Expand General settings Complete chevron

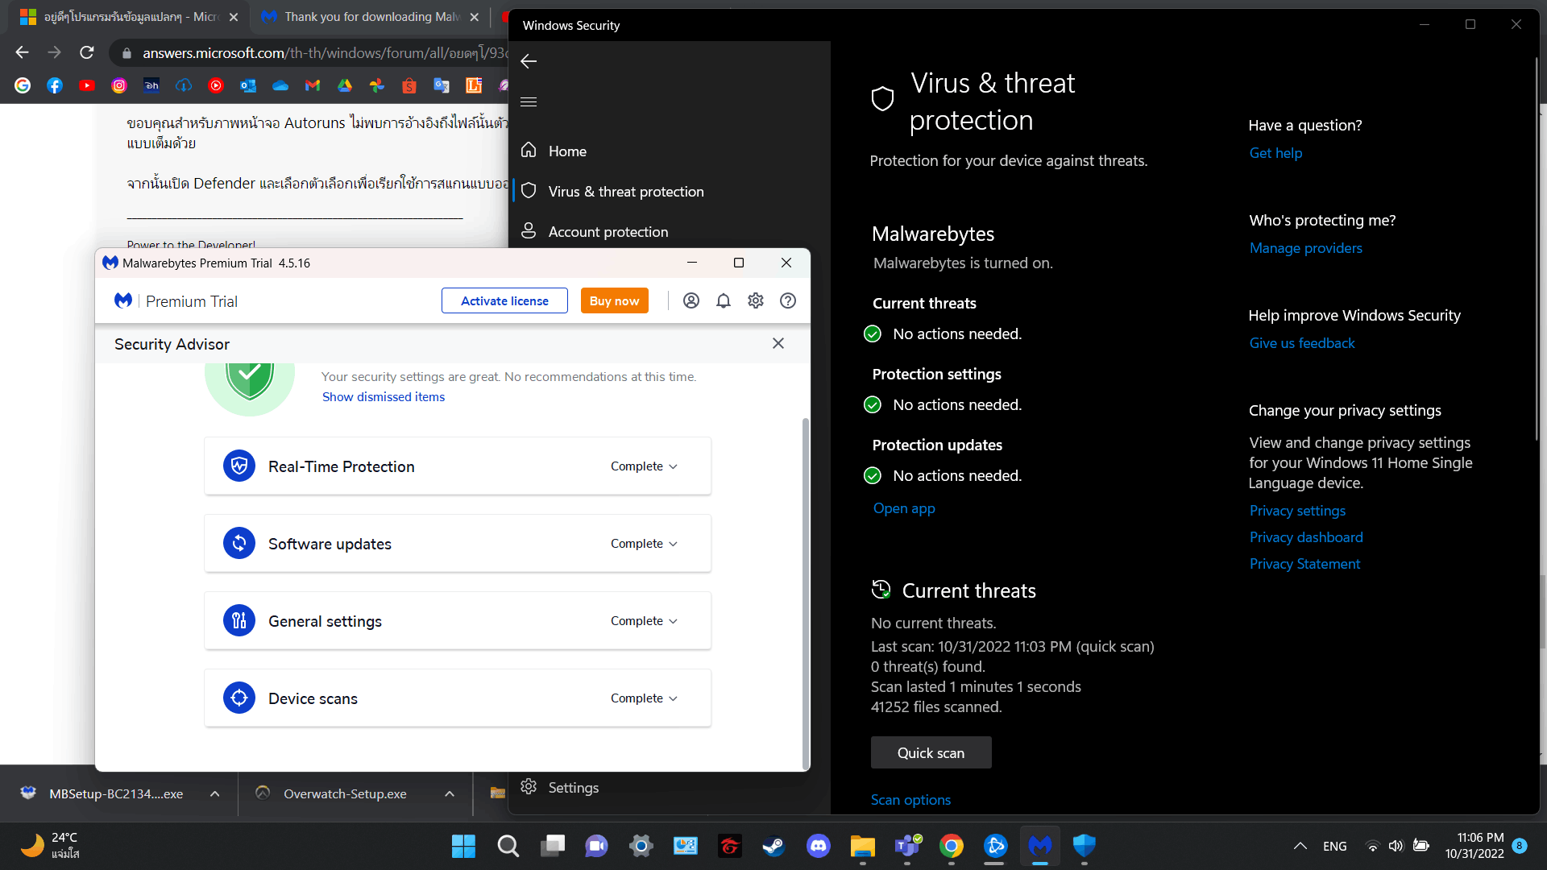pos(674,621)
